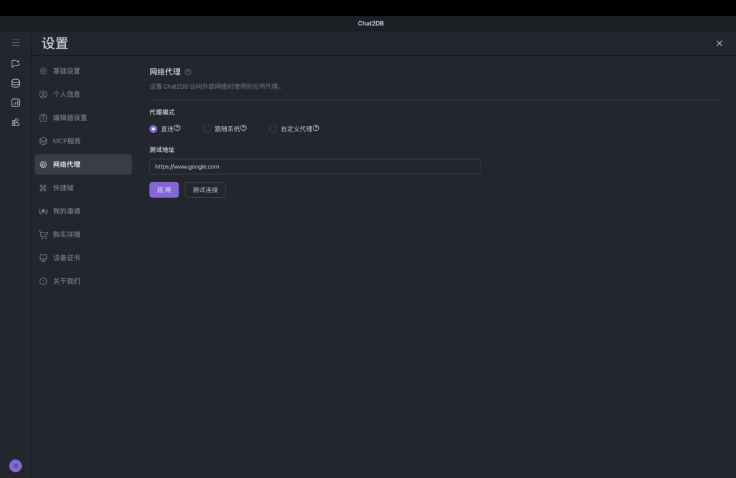The width and height of the screenshot is (736, 478).
Task: Open the 编辑器设置 settings section
Action: [x=83, y=118]
